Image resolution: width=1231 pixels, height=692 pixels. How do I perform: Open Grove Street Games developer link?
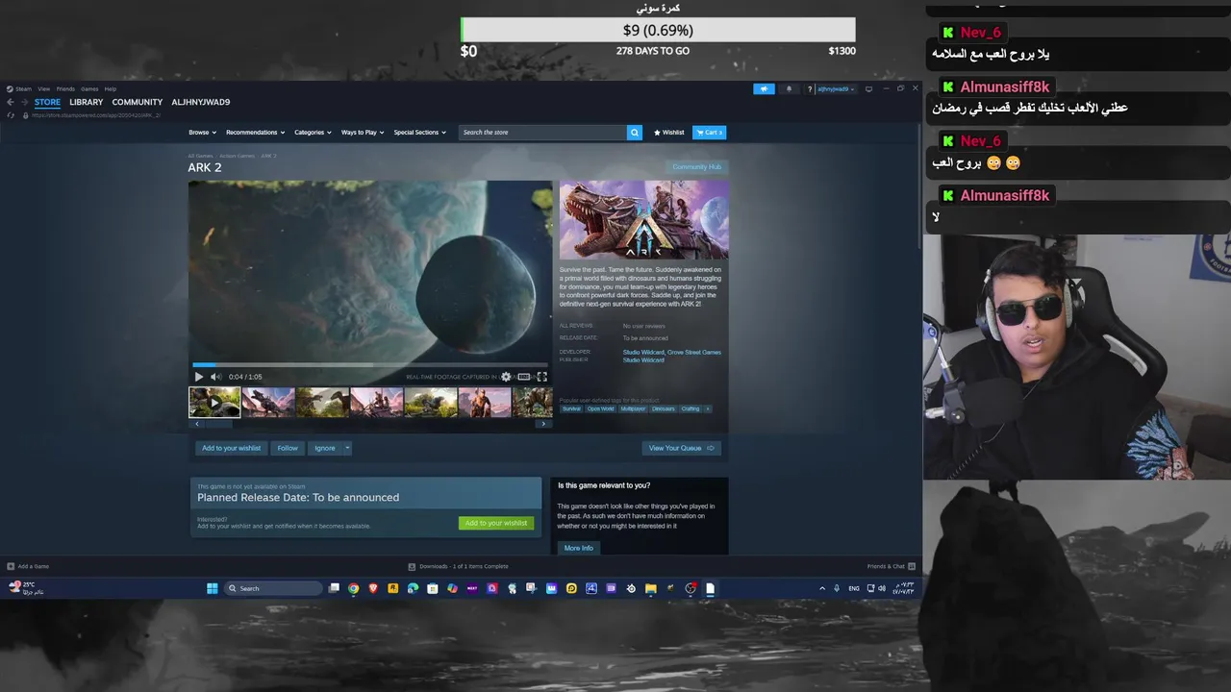tap(694, 352)
